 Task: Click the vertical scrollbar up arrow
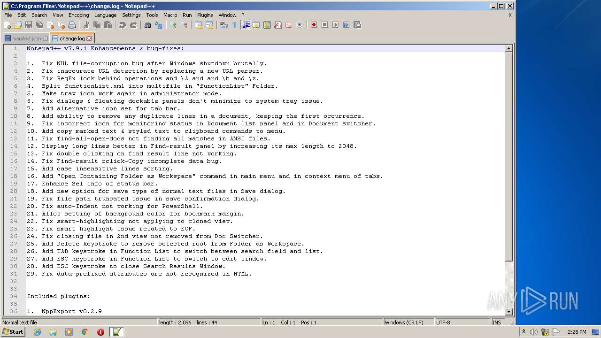click(509, 48)
